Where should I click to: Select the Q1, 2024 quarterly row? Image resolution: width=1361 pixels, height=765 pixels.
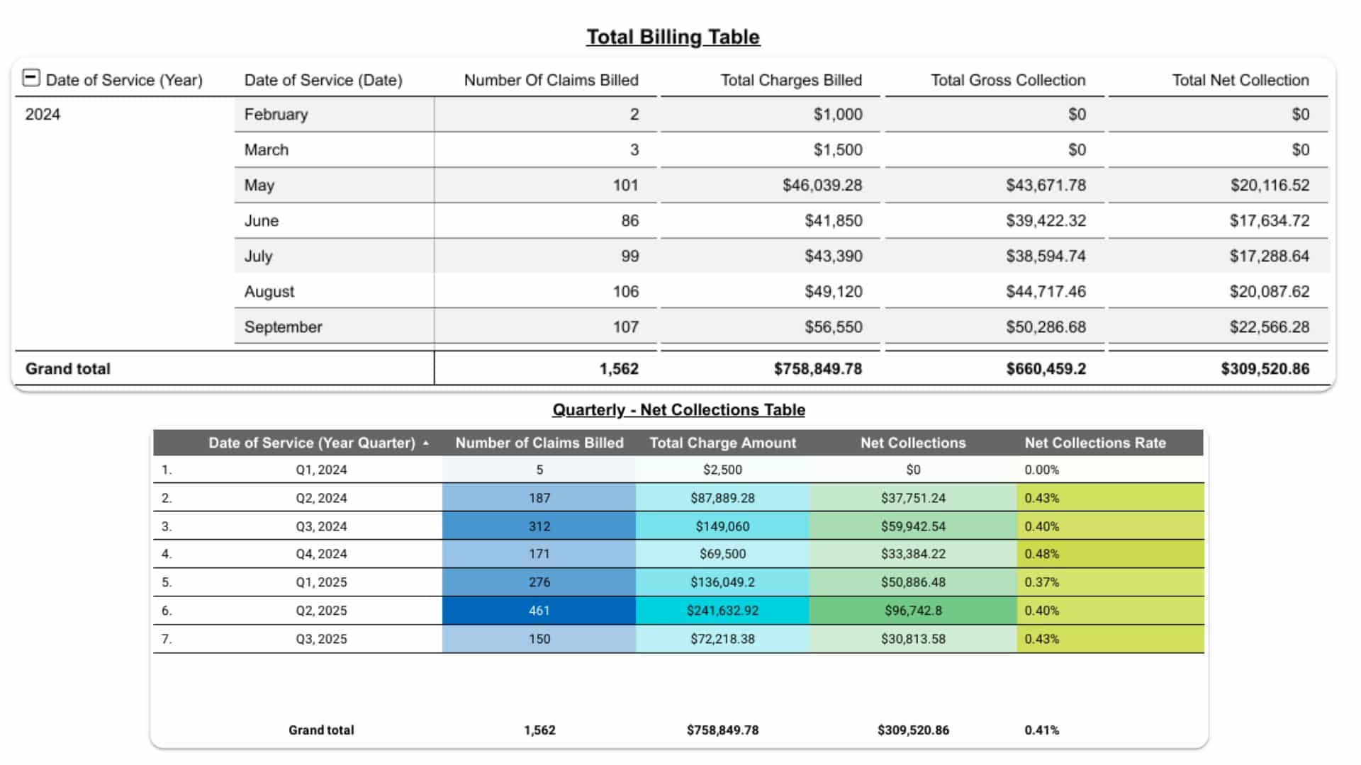321,469
